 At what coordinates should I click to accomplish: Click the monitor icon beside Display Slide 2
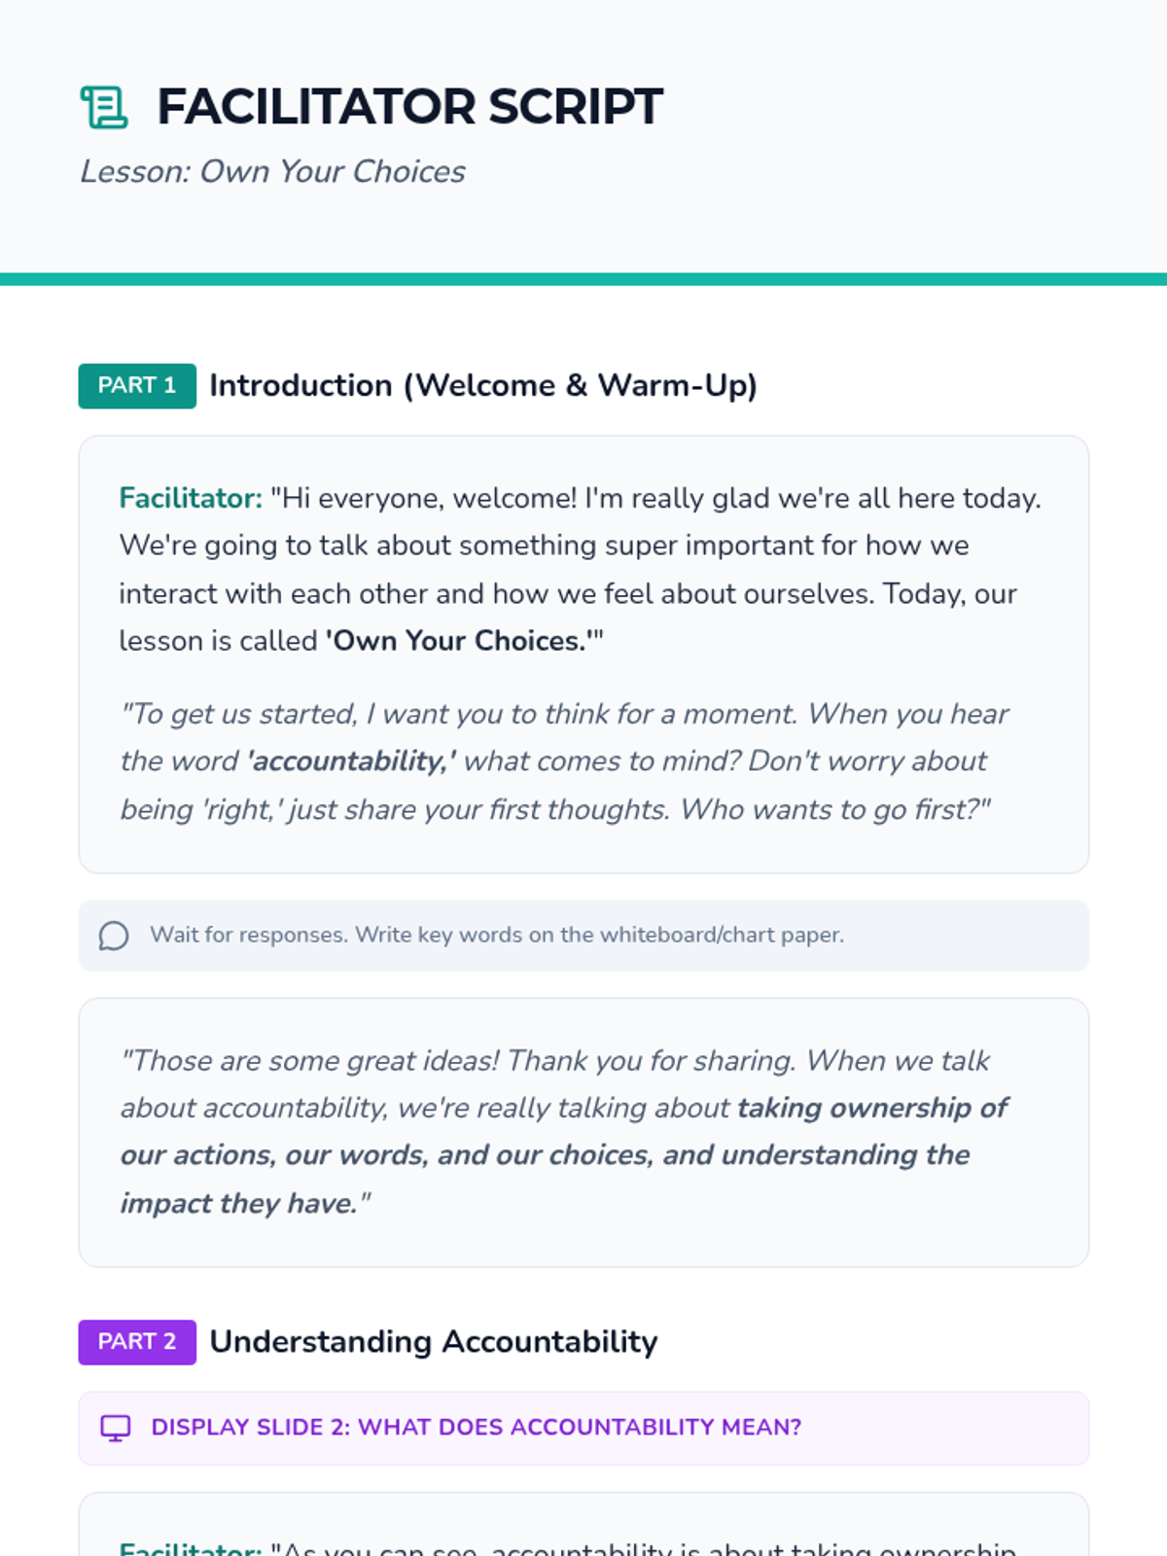pyautogui.click(x=116, y=1428)
